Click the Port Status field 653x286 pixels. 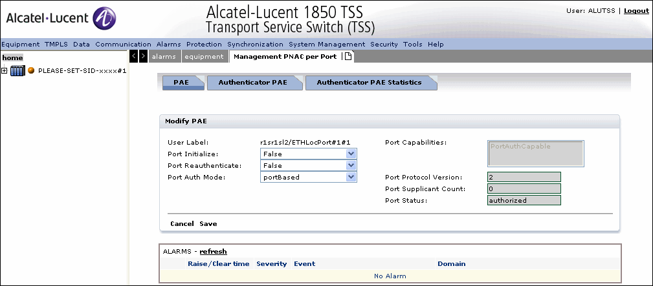[x=524, y=200]
